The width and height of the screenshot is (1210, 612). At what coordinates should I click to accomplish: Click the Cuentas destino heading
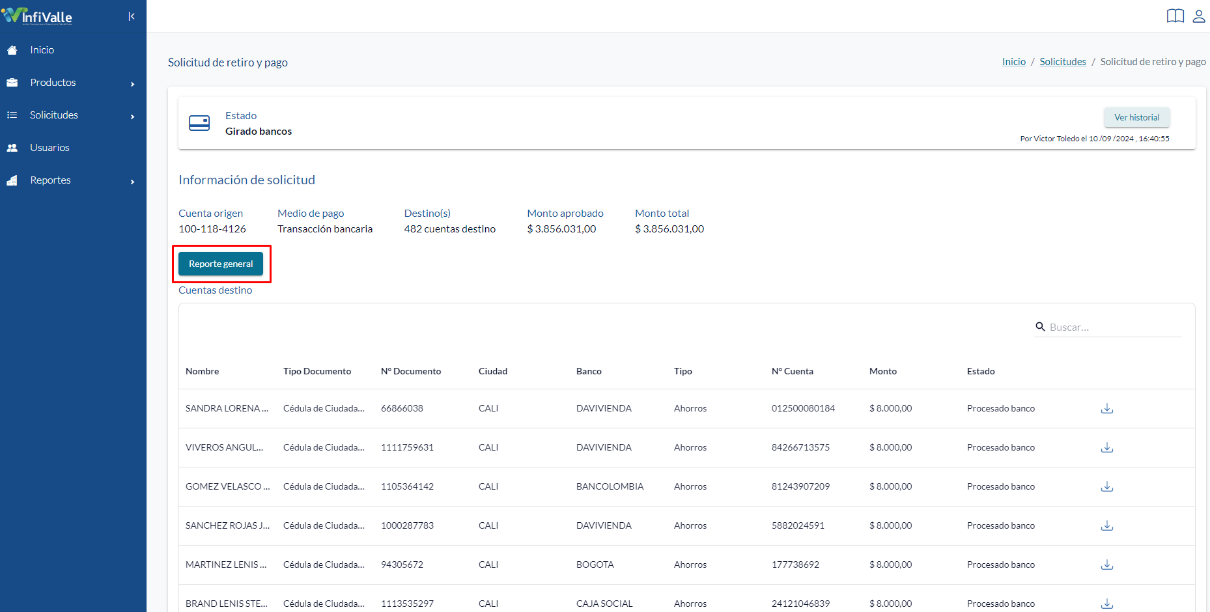[215, 290]
